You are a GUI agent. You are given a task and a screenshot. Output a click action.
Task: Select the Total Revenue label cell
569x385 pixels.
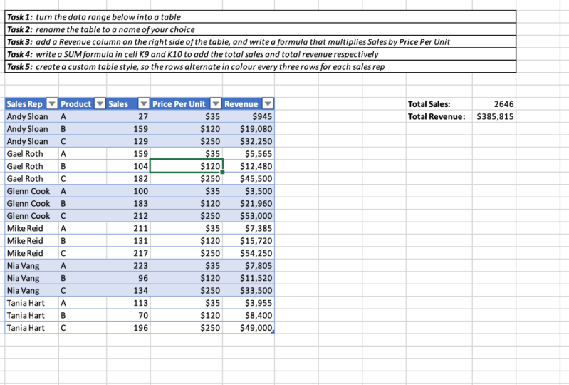[x=439, y=116]
